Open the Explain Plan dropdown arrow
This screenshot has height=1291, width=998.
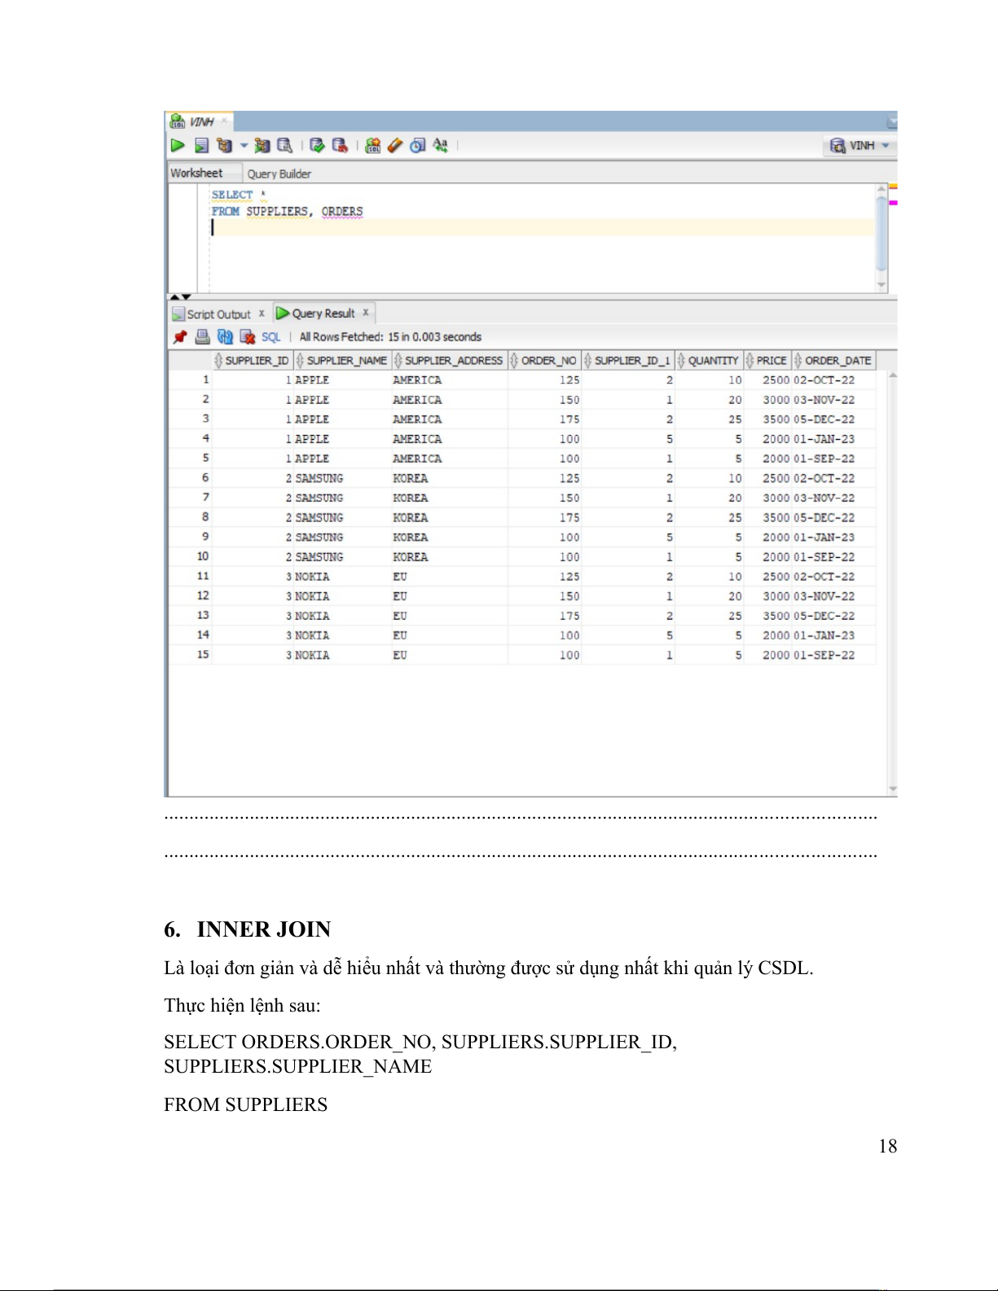click(244, 146)
